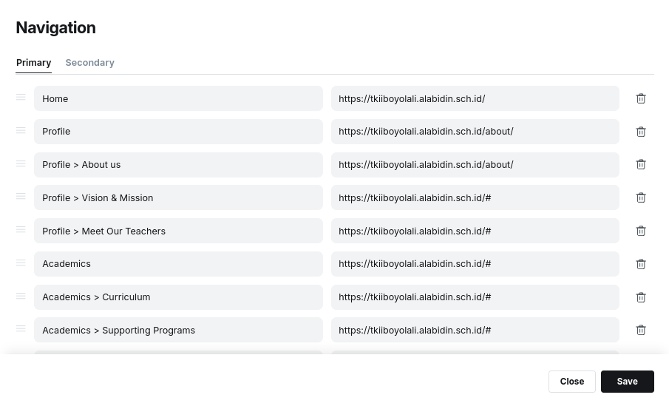Click reorder handle for Vision & Mission
The width and height of the screenshot is (669, 406).
click(21, 197)
